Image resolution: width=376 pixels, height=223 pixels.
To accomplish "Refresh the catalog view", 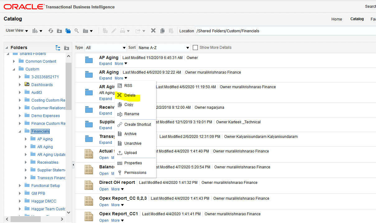I will coord(51,31).
